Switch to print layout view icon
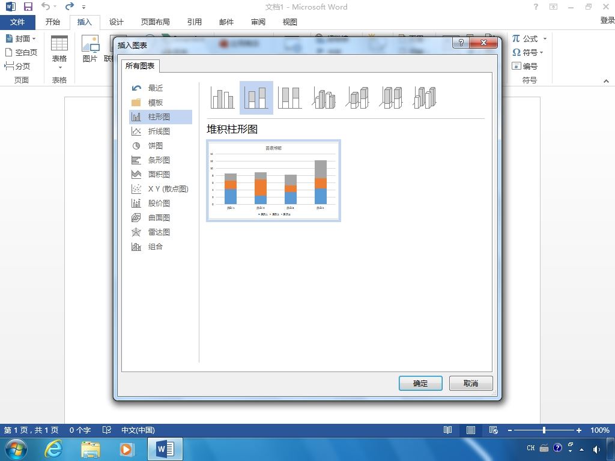615x461 pixels. (x=471, y=430)
